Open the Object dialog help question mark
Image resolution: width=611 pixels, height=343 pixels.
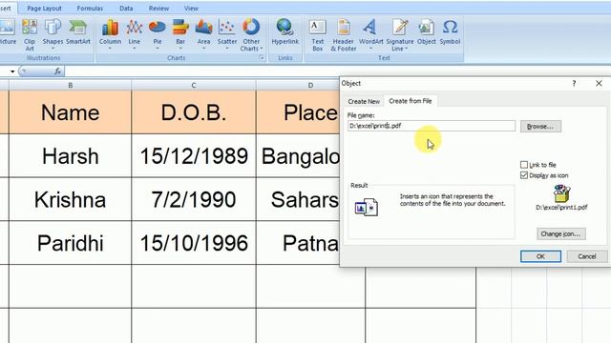coord(574,83)
